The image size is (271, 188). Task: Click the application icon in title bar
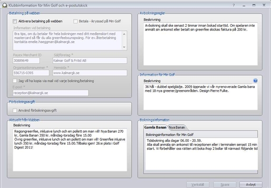4,5
